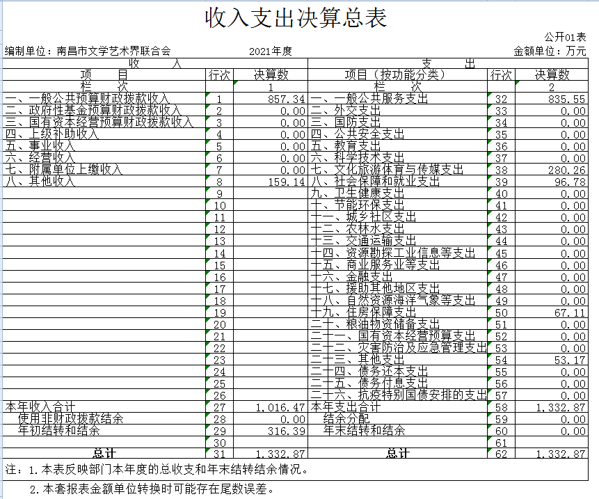Click the 年末结转和结余 cell
Screen dimensions: 599x499
tap(398, 431)
